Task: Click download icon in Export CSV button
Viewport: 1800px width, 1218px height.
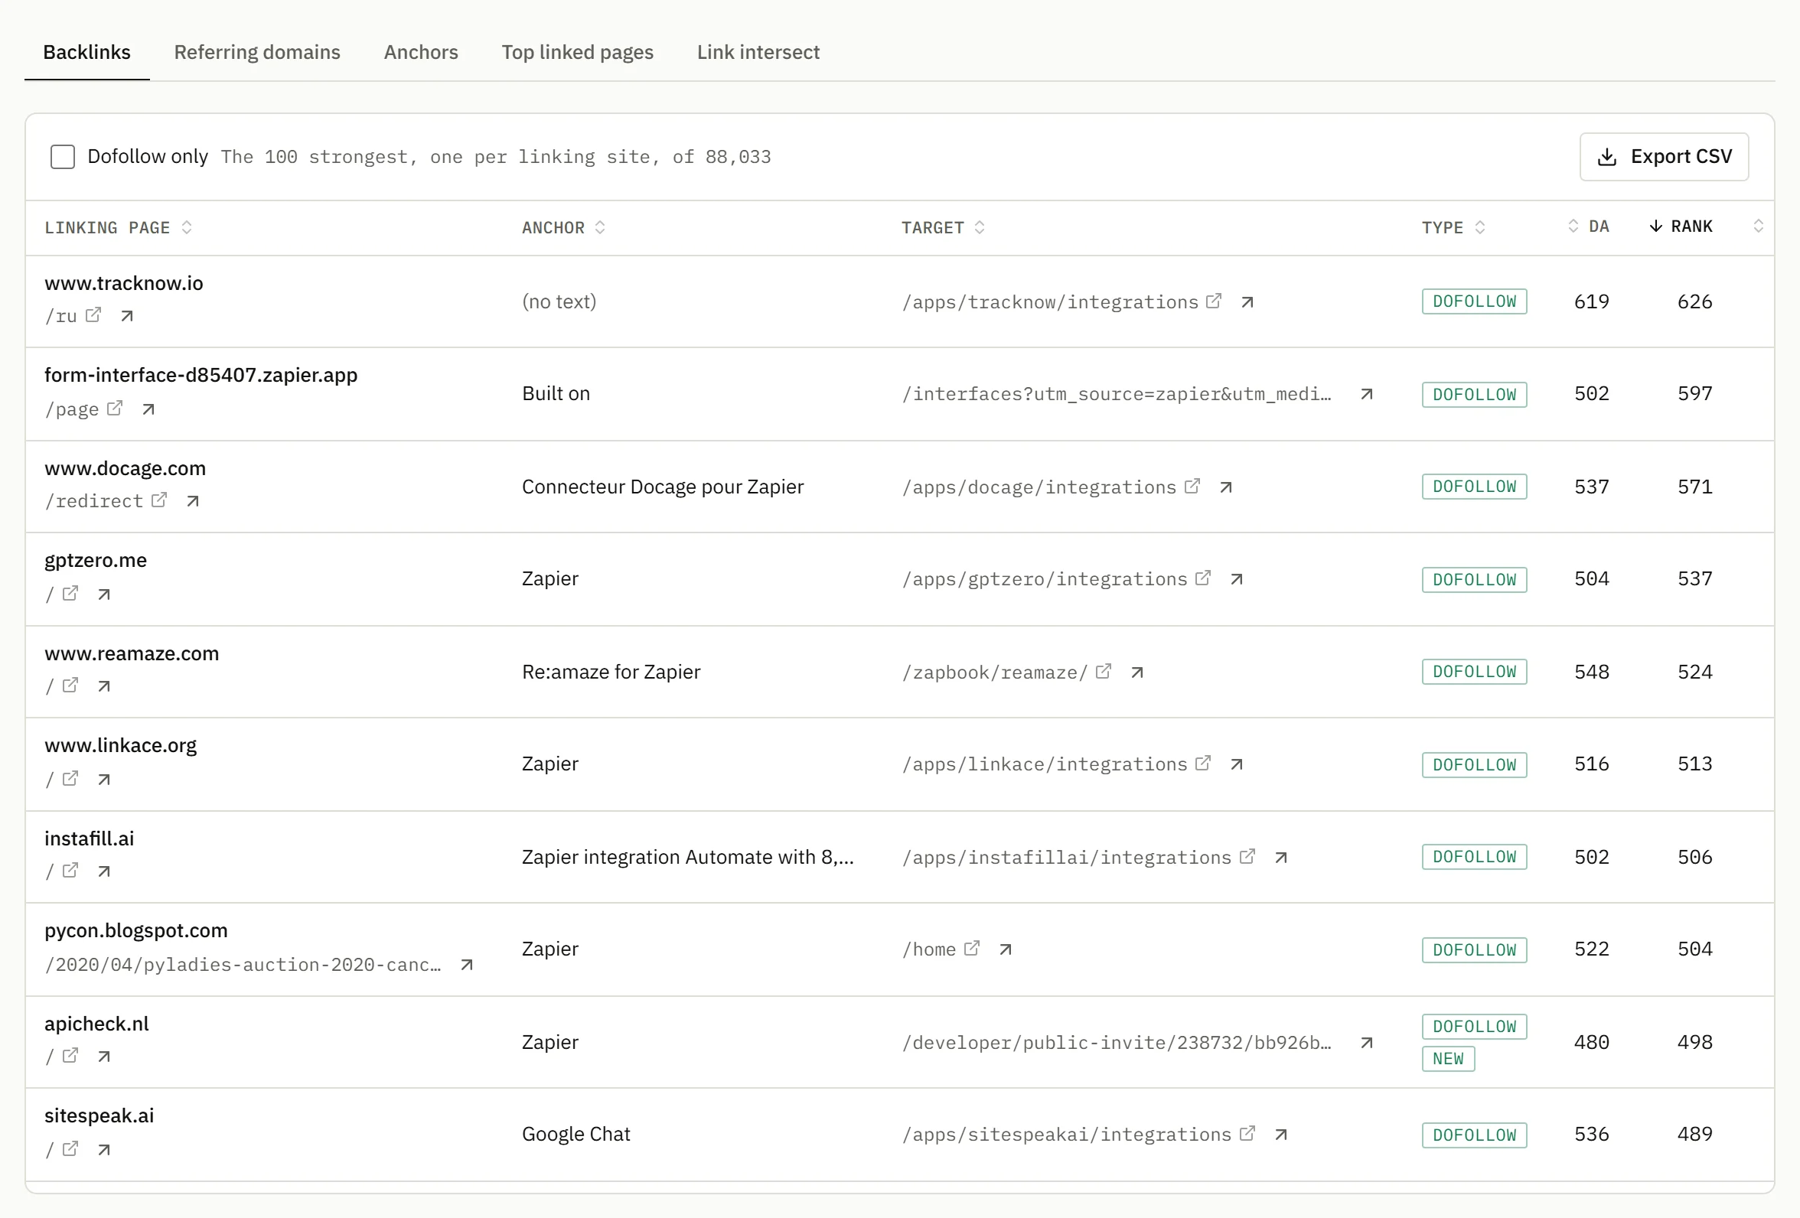Action: 1607,157
